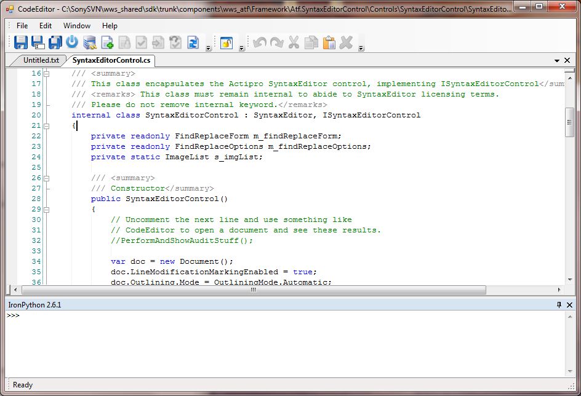Image resolution: width=581 pixels, height=396 pixels.
Task: Click the Copy pages icon
Action: pyautogui.click(x=311, y=42)
